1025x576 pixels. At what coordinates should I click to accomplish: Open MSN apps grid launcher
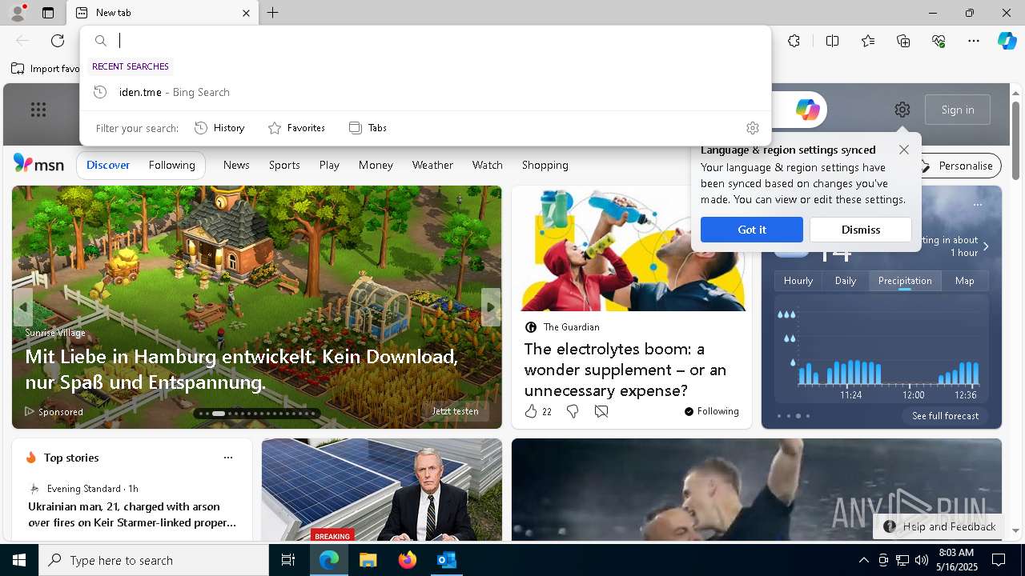(x=38, y=110)
